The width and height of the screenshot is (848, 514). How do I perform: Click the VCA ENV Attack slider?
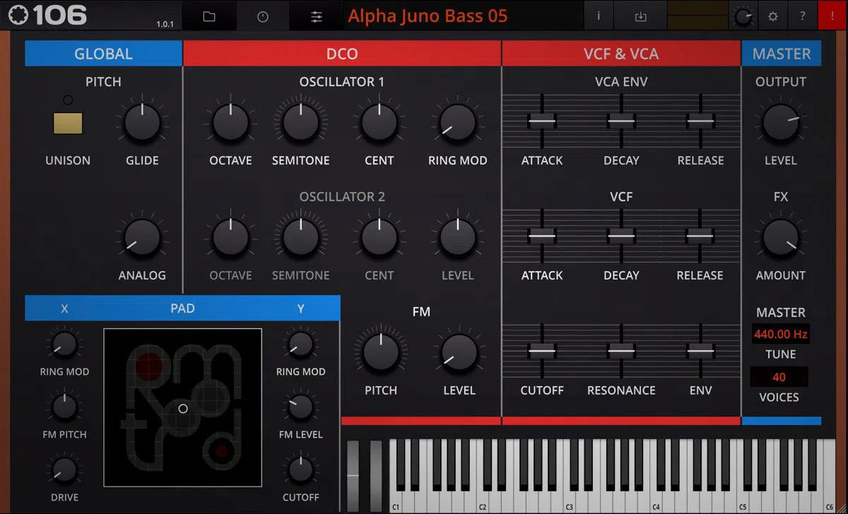point(542,121)
